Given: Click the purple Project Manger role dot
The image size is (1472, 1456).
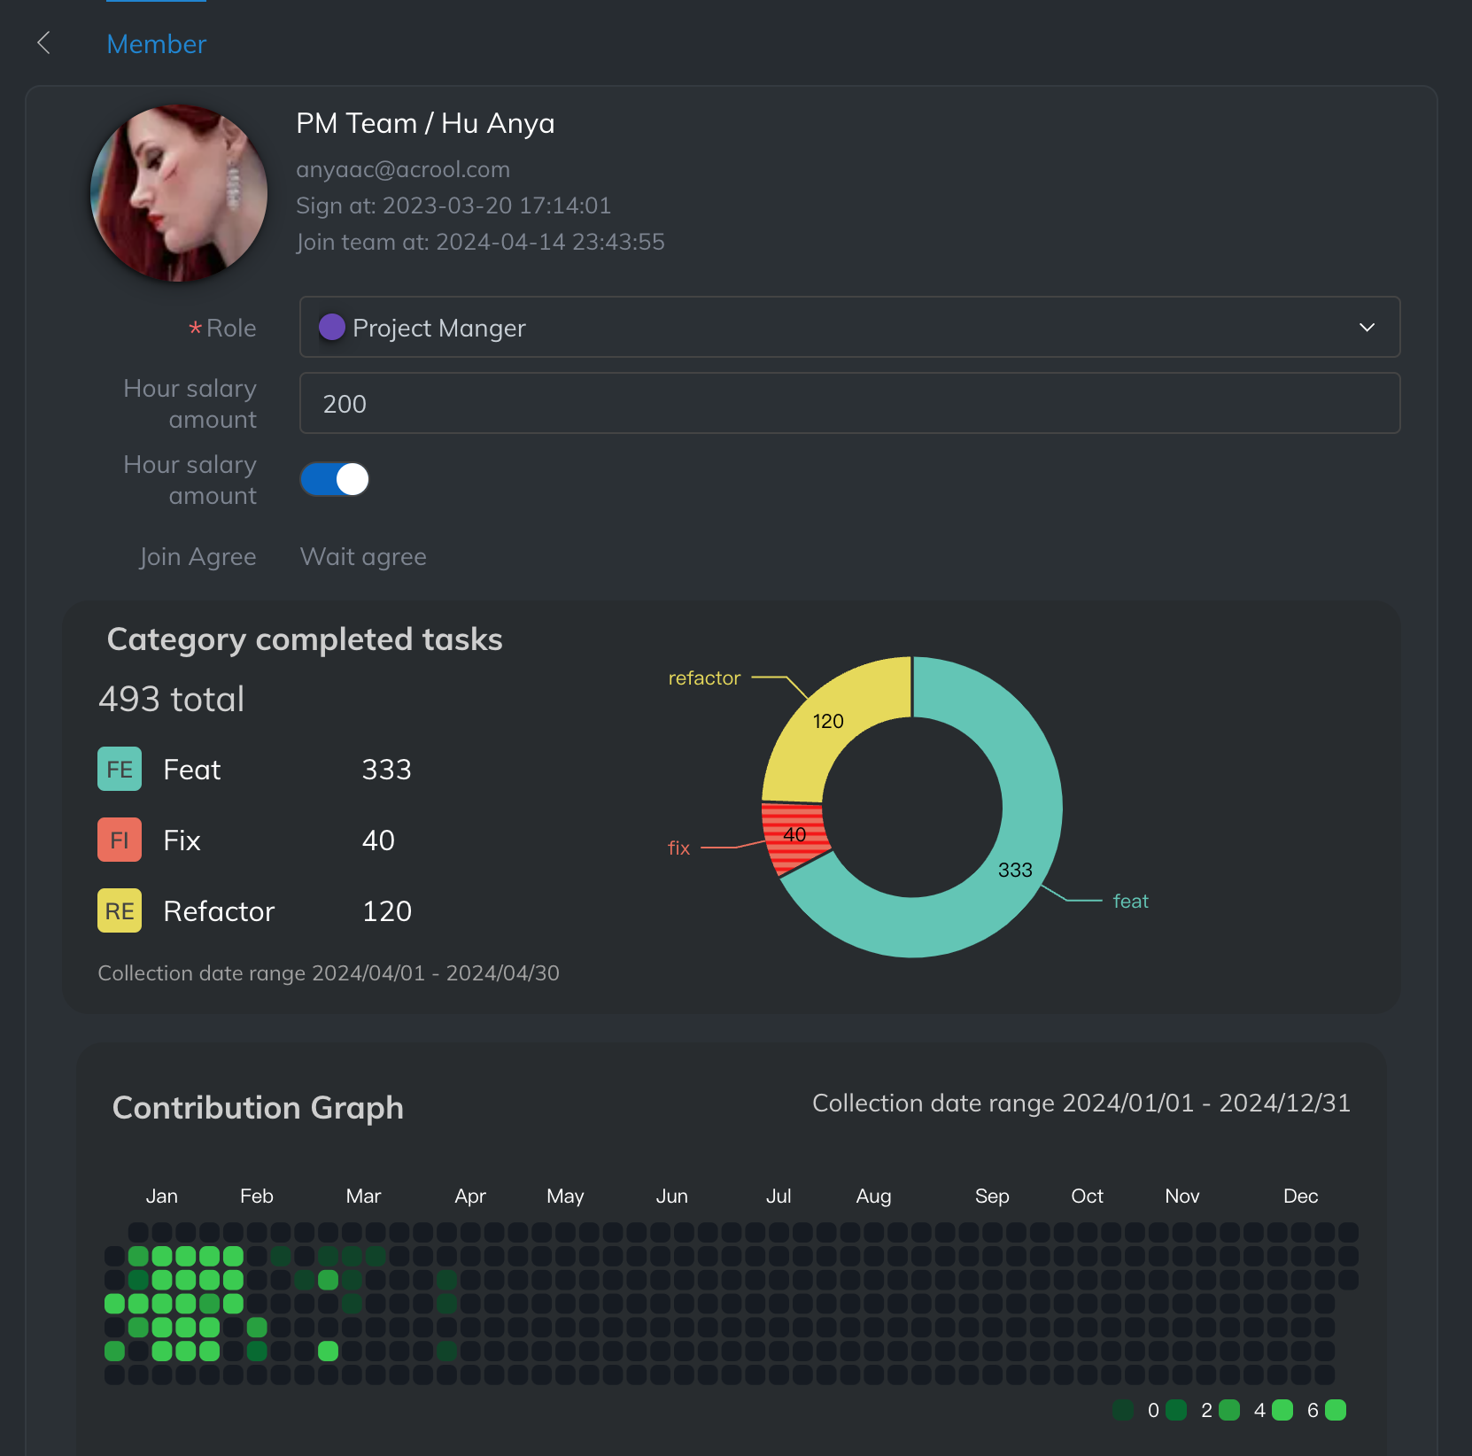Looking at the screenshot, I should (331, 328).
